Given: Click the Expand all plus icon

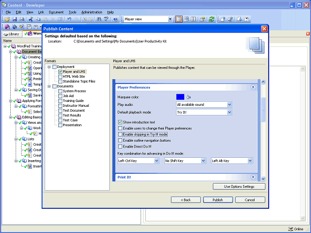Looking at the screenshot, I should click(x=85, y=19).
